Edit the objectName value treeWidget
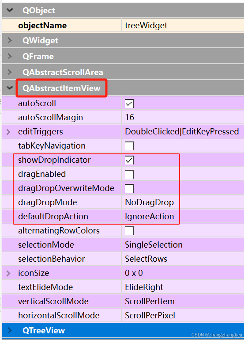The width and height of the screenshot is (244, 340). pyautogui.click(x=146, y=25)
